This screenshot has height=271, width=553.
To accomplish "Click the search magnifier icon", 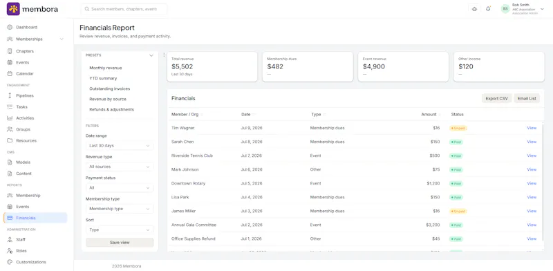I will coord(87,9).
